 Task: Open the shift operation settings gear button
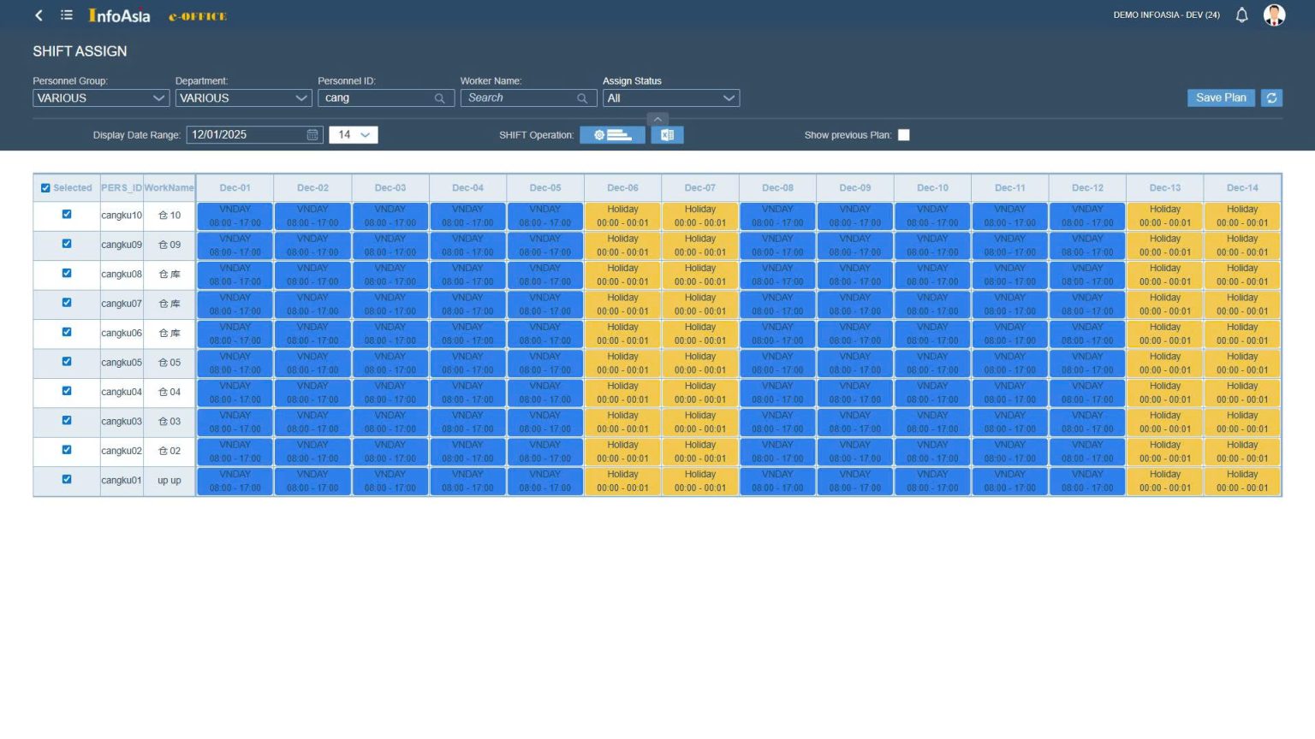612,135
